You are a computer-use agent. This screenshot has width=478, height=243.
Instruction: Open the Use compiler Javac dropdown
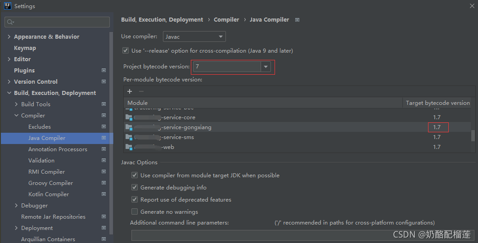click(x=194, y=36)
